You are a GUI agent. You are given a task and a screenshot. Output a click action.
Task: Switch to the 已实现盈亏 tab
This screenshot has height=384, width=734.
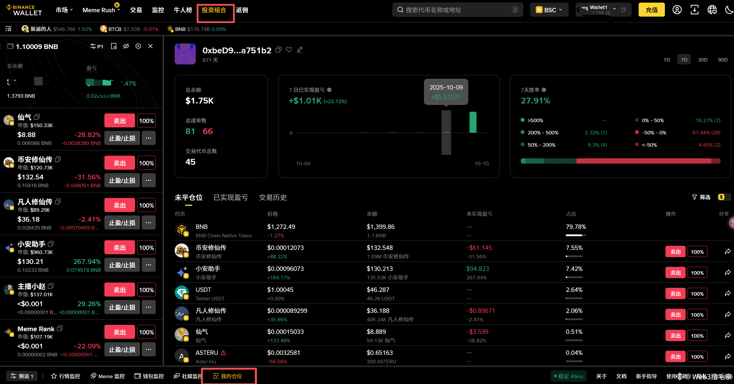tap(230, 197)
